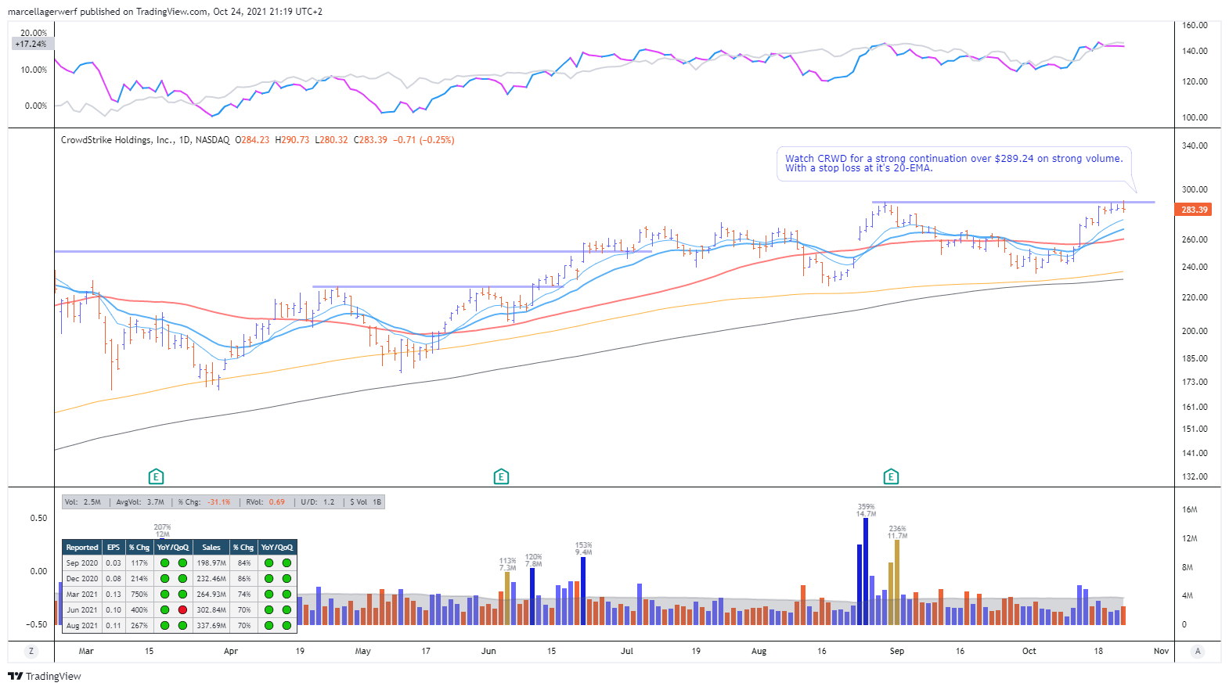The width and height of the screenshot is (1229, 690).
Task: Click the red QoQ dot in Jun 2021 row
Action: [x=182, y=609]
